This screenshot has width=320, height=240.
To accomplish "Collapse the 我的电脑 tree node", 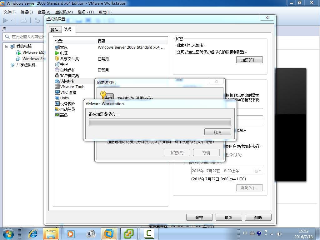I will click(7, 46).
